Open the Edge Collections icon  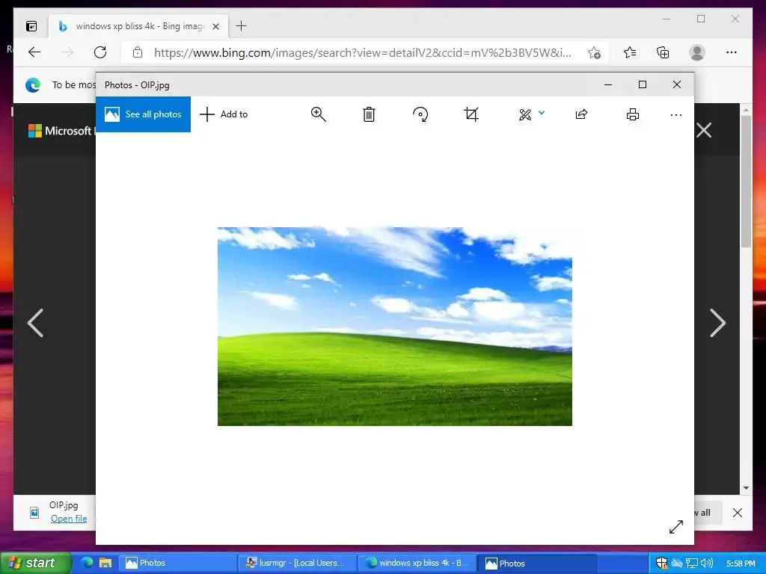663,52
